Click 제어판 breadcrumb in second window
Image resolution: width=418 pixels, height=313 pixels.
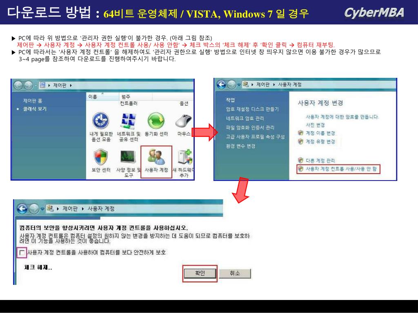point(263,85)
